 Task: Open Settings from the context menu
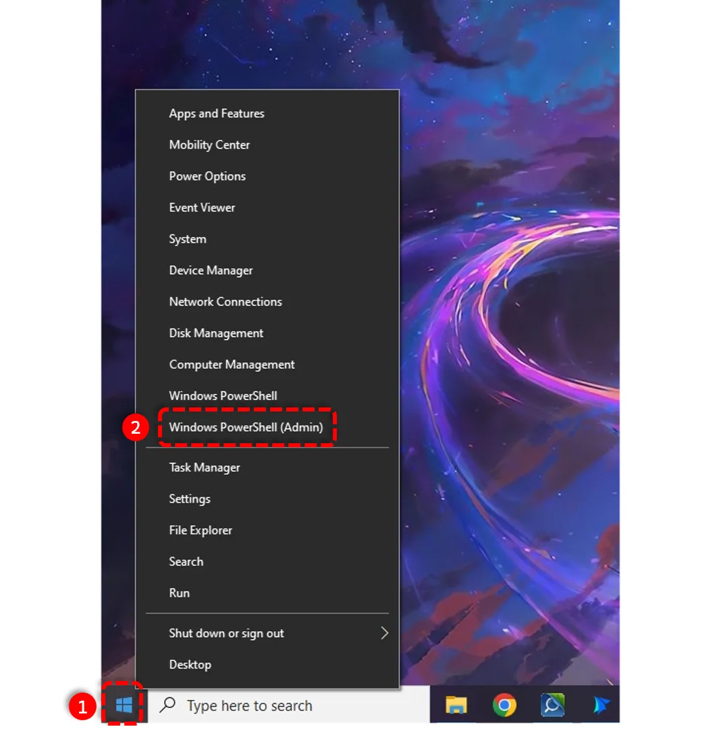(x=267, y=499)
